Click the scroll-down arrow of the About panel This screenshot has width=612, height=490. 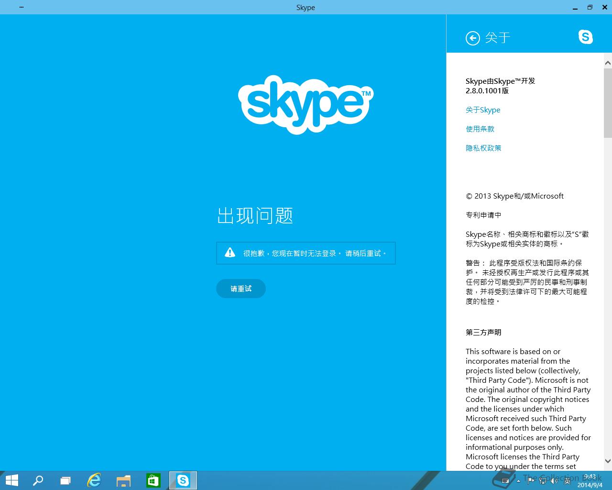click(608, 461)
